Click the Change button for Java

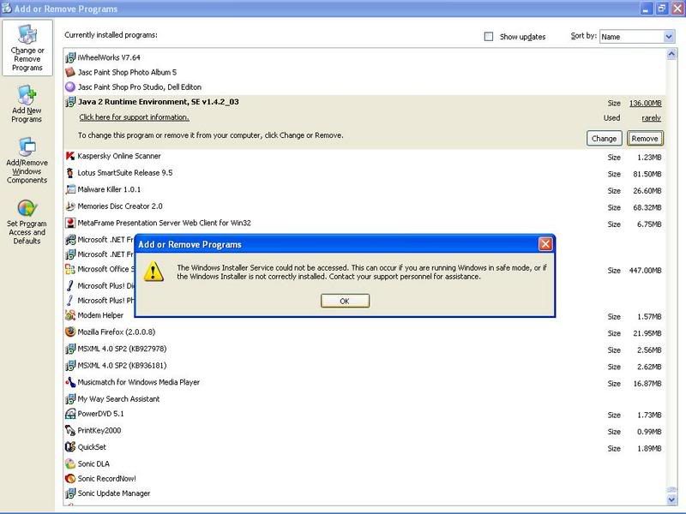(x=604, y=139)
